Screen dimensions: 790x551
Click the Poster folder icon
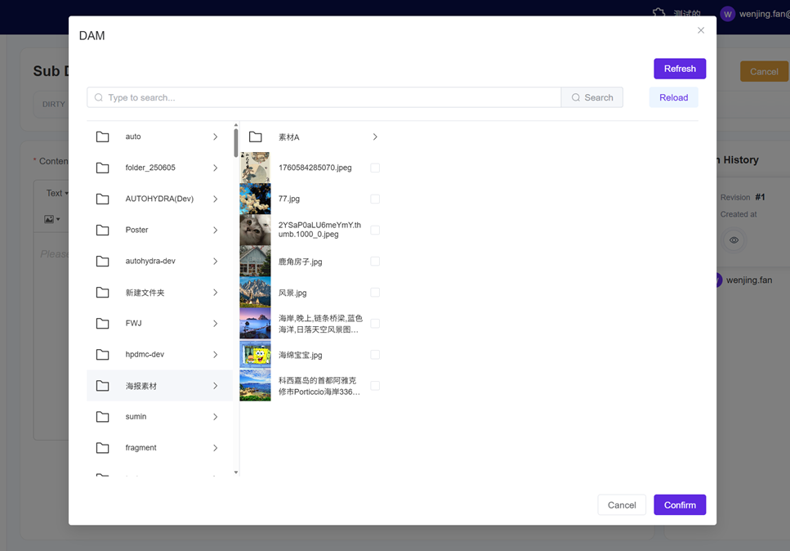pyautogui.click(x=102, y=230)
